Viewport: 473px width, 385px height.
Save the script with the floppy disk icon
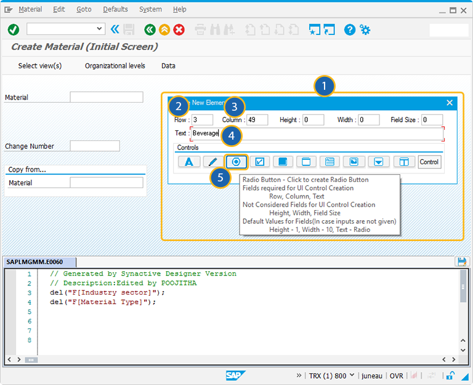pos(462,261)
